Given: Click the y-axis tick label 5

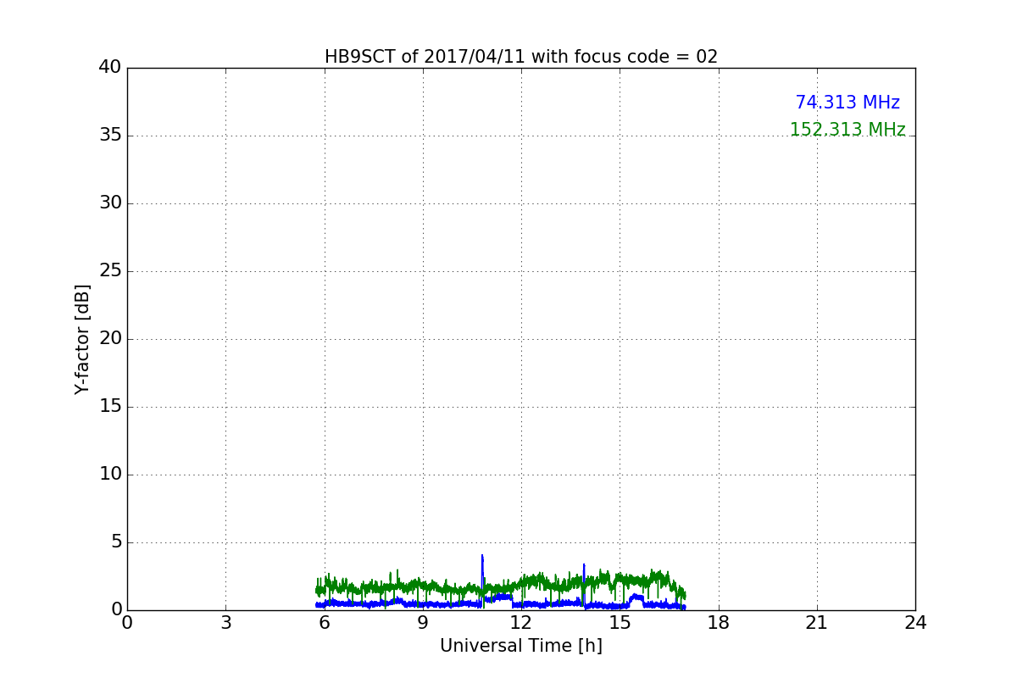Looking at the screenshot, I should (x=116, y=542).
